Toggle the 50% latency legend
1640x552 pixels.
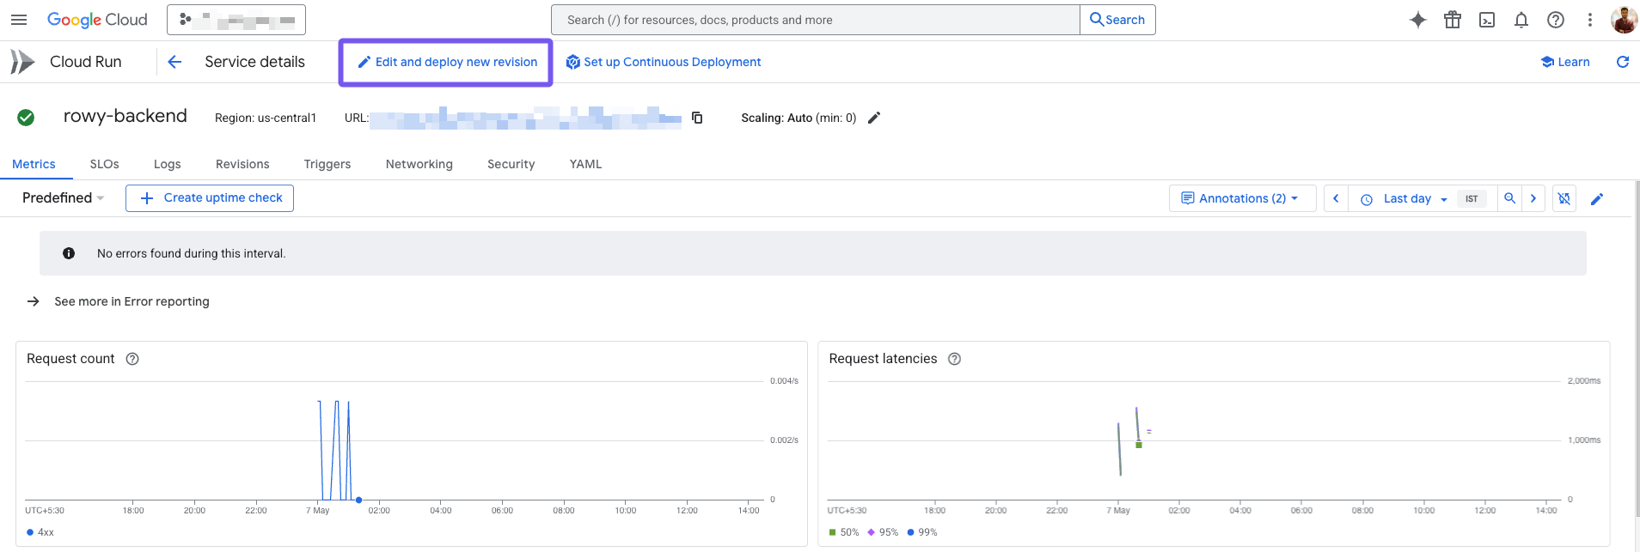(844, 532)
